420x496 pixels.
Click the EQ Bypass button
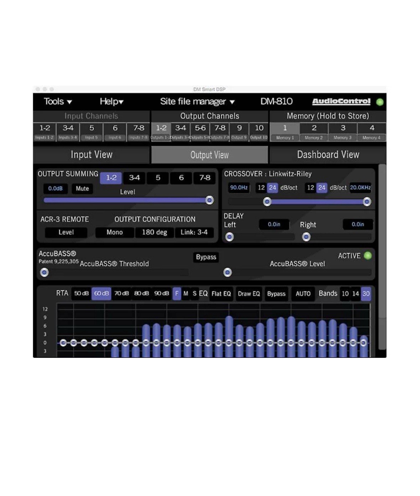click(276, 294)
